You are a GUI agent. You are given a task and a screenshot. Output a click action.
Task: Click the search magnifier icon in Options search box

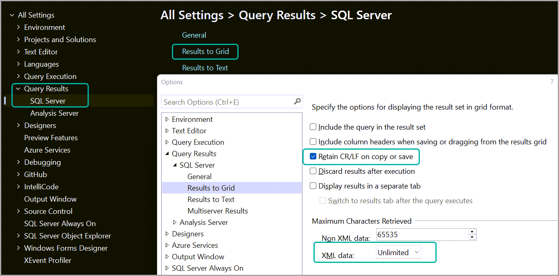297,101
